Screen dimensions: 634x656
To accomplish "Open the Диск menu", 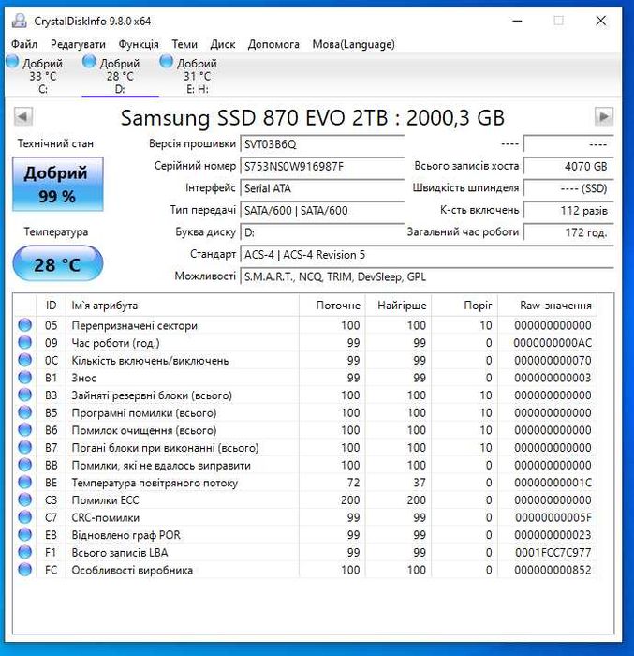I will click(223, 44).
